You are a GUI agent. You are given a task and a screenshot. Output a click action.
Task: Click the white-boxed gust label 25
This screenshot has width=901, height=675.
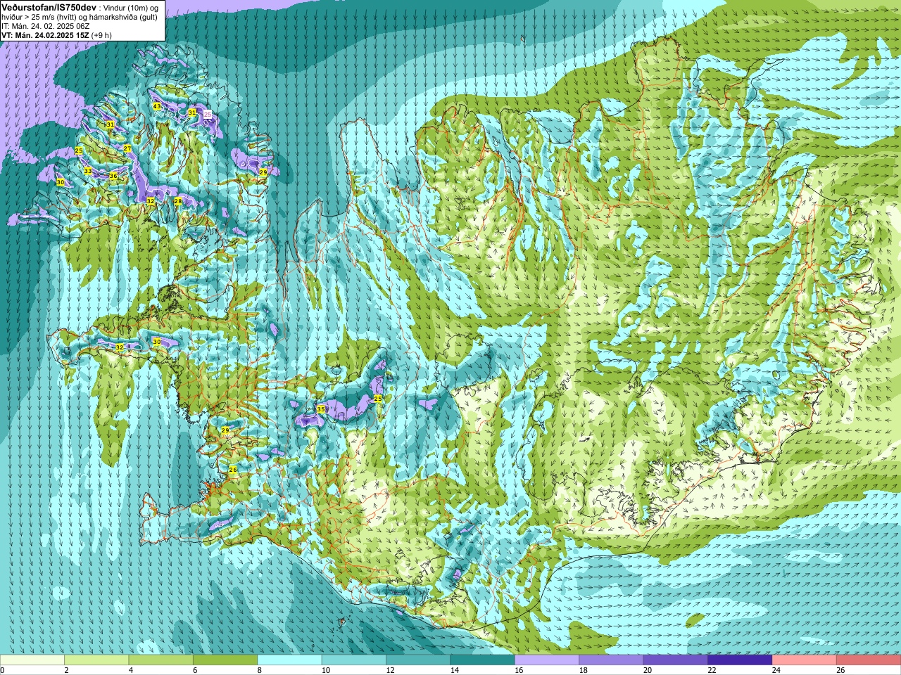tap(208, 113)
